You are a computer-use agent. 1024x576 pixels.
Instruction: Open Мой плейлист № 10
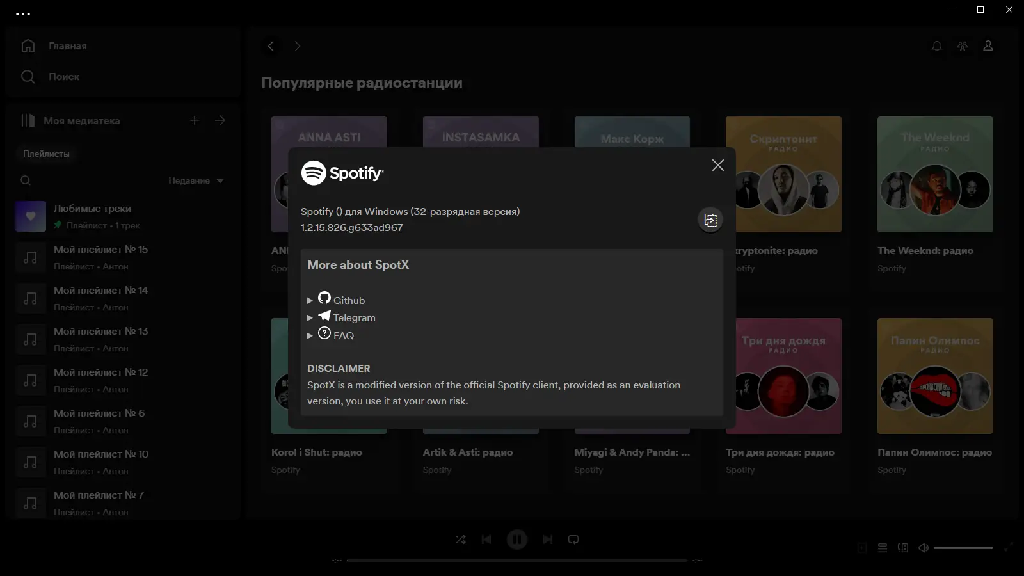123,462
